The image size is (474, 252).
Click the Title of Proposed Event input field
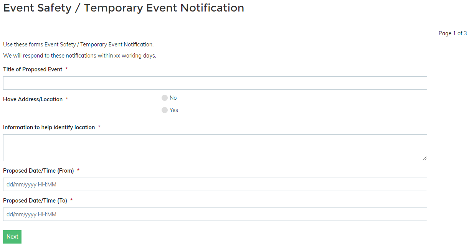point(215,83)
